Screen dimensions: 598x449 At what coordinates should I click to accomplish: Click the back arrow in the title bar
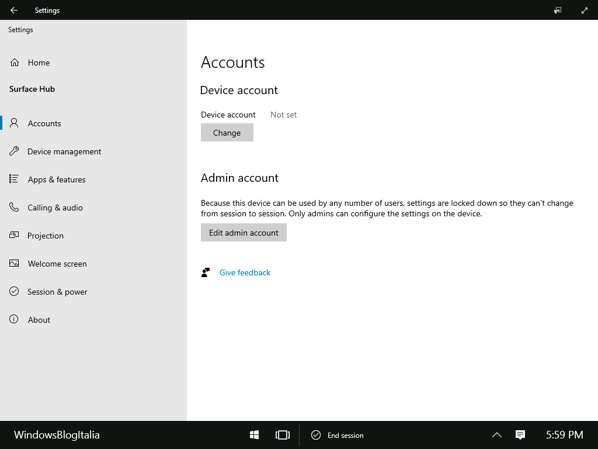[x=14, y=11]
